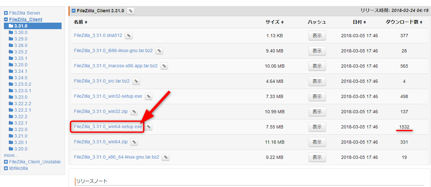Image resolution: width=431 pixels, height=187 pixels.
Task: Click permalink icon beside FileZilla_3.31.0_win64-setup.exe
Action: [148, 127]
